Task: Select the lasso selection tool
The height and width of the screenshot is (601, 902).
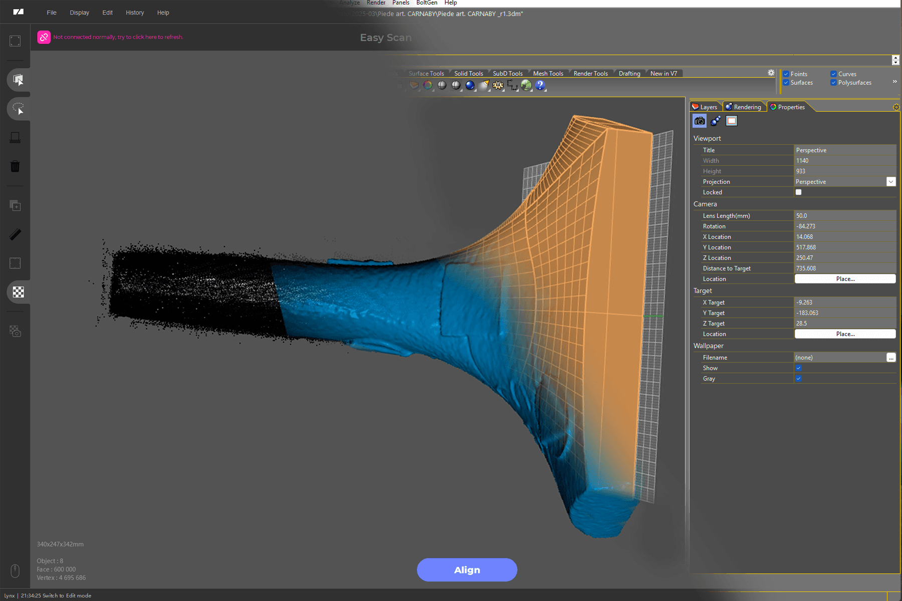Action: coord(18,109)
